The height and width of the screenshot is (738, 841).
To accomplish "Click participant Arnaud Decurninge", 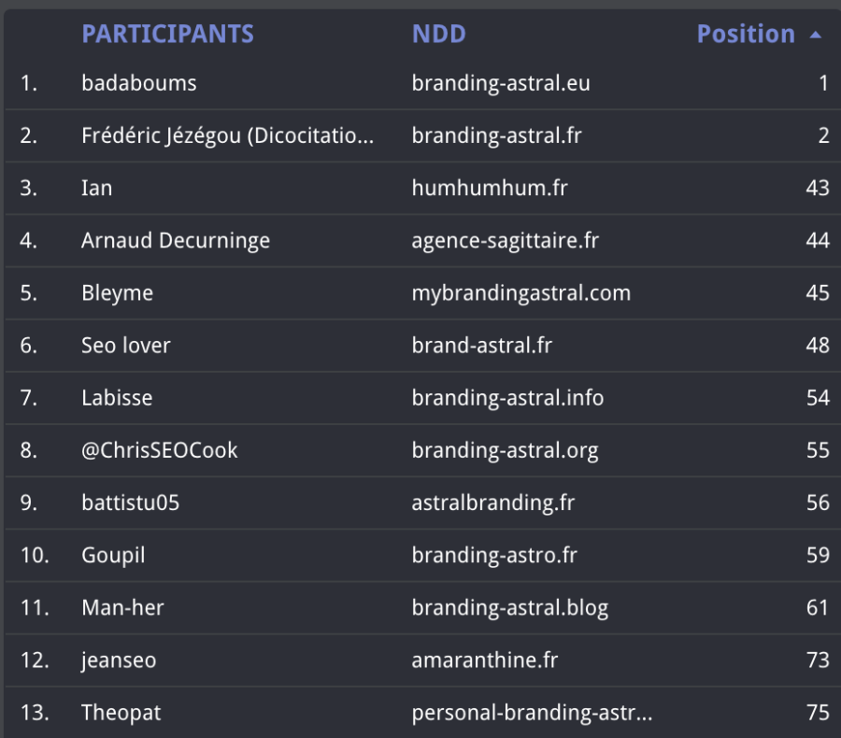I will coord(176,240).
